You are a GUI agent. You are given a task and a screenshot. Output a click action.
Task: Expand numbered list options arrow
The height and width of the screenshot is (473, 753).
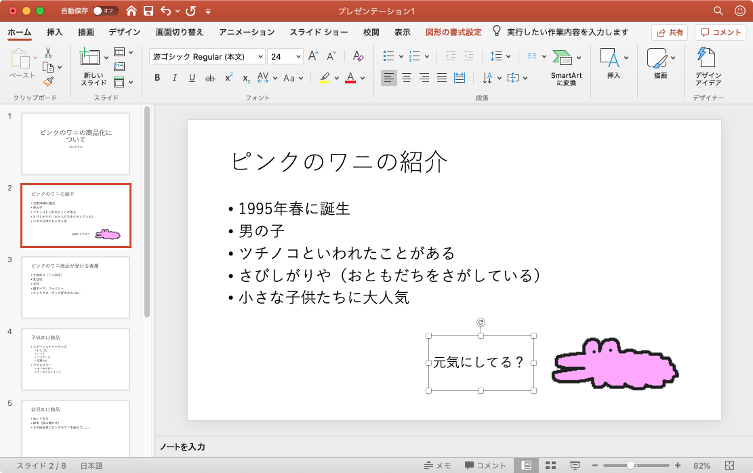[427, 57]
